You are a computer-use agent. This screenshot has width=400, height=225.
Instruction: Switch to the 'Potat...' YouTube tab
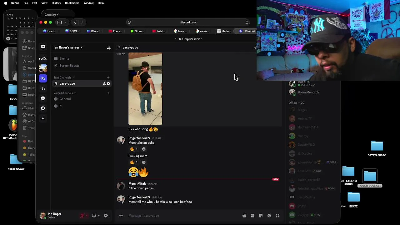pyautogui.click(x=159, y=31)
